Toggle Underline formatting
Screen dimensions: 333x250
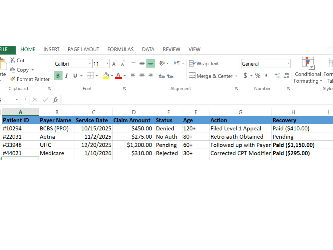75,76
